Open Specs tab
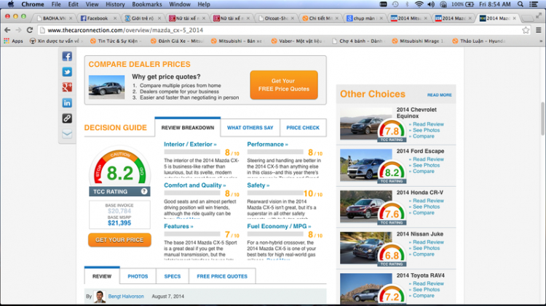 point(173,276)
